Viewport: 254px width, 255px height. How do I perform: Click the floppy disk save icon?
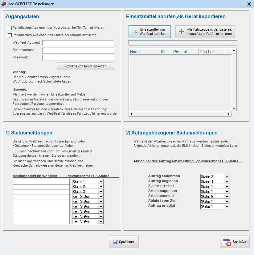115,242
